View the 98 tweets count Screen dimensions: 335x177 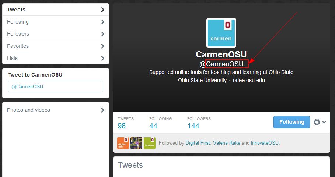(x=122, y=125)
